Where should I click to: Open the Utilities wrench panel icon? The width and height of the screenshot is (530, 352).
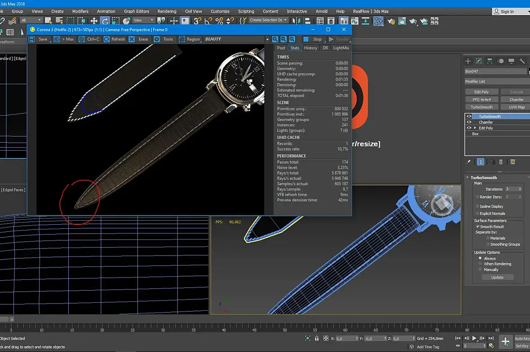(x=522, y=61)
